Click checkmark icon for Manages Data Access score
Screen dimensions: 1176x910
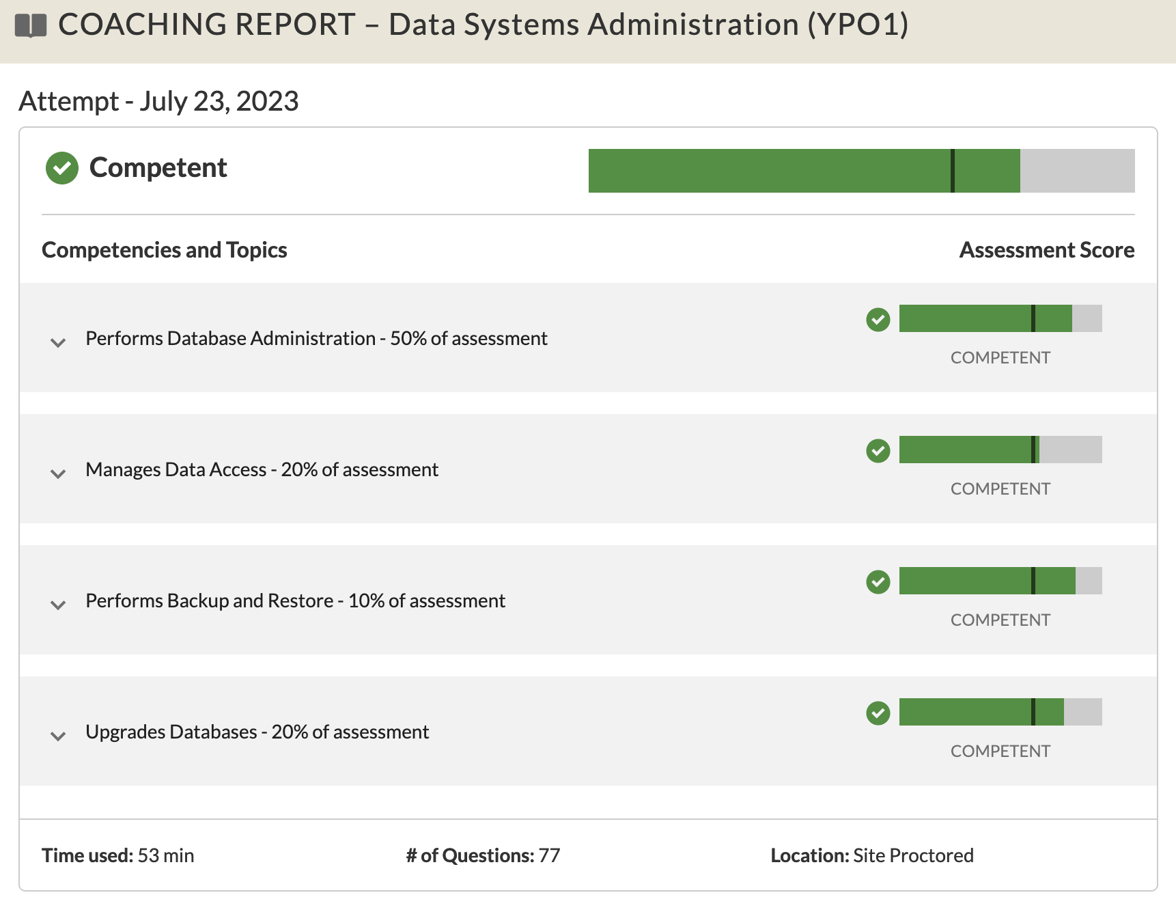878,450
